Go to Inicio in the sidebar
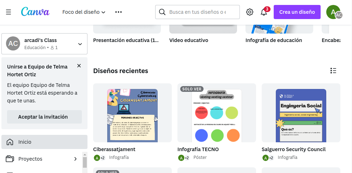Image resolution: width=352 pixels, height=173 pixels. [44, 142]
